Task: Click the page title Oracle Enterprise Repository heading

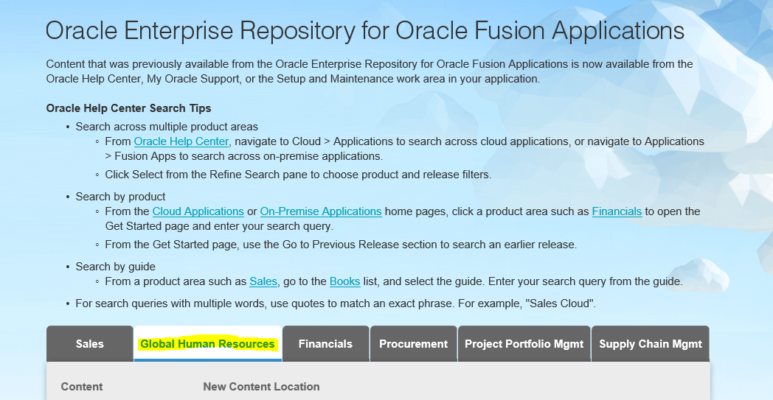Action: [365, 30]
